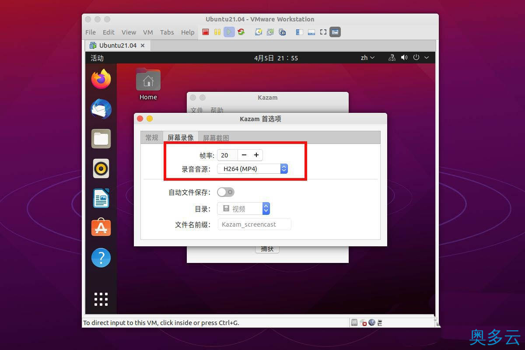Launch Firefox from the Ubuntu dock
The width and height of the screenshot is (525, 350).
[x=101, y=79]
